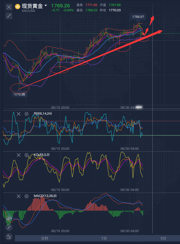Click the gold bars icon beside 现货黄金

click(x=18, y=6)
